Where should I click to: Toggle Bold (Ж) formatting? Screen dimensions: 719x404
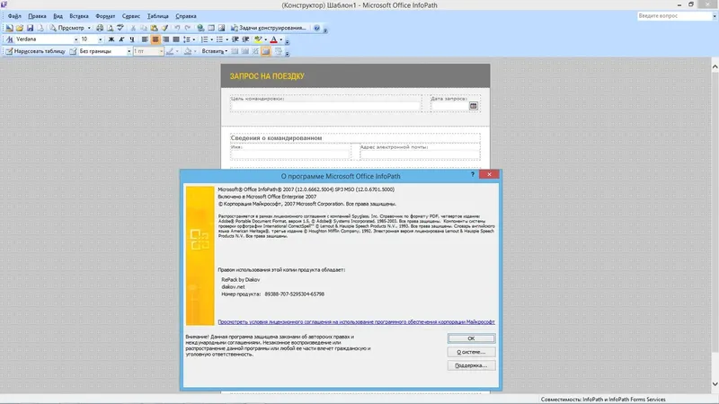[x=111, y=40]
